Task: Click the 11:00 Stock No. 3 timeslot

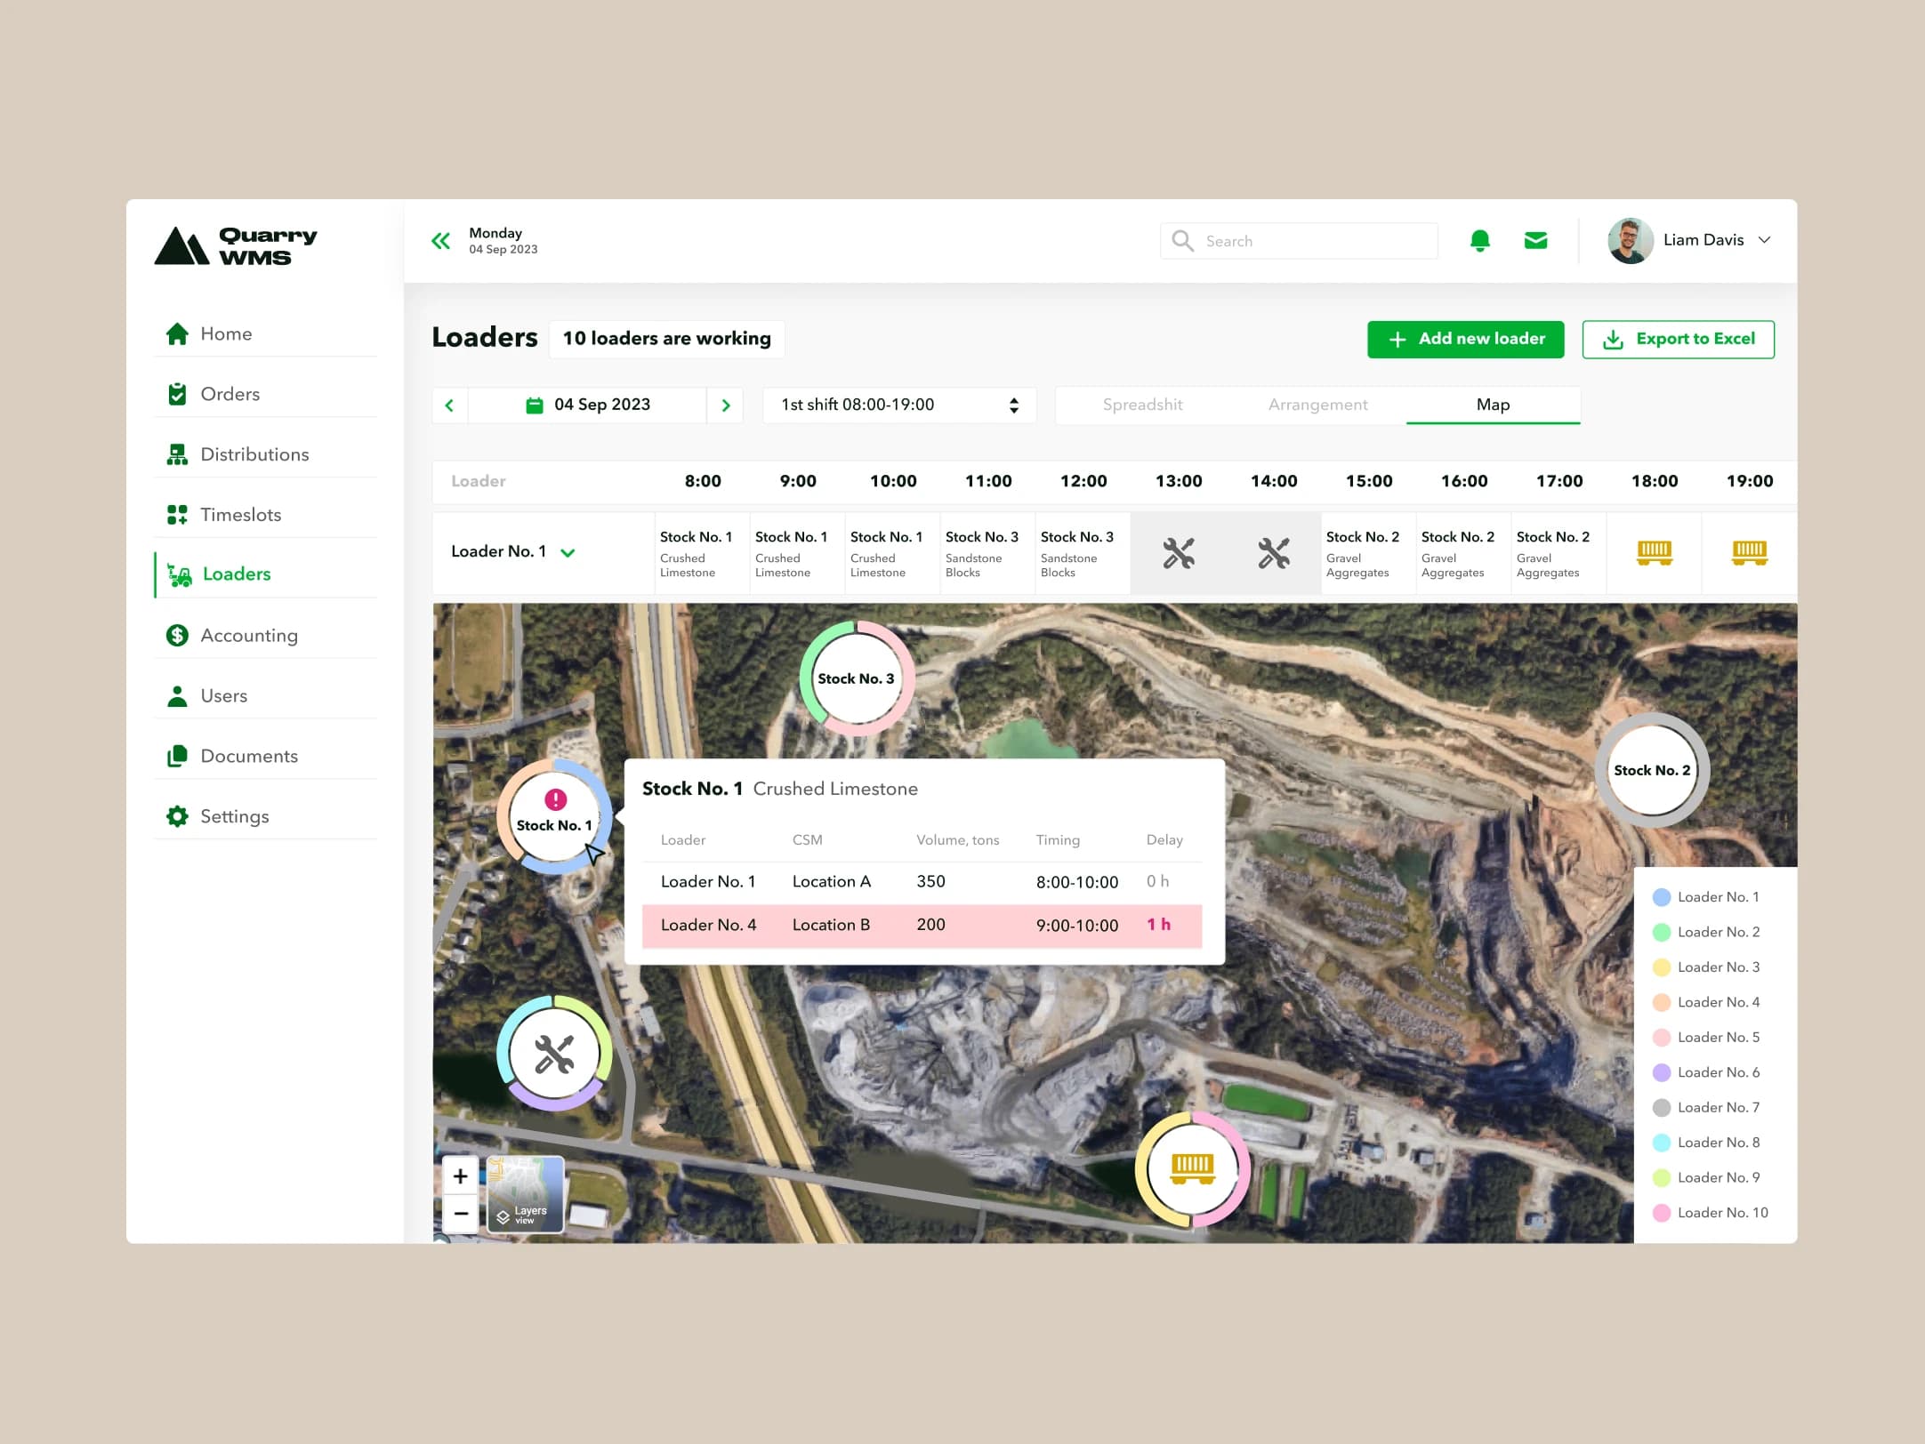Action: point(987,553)
